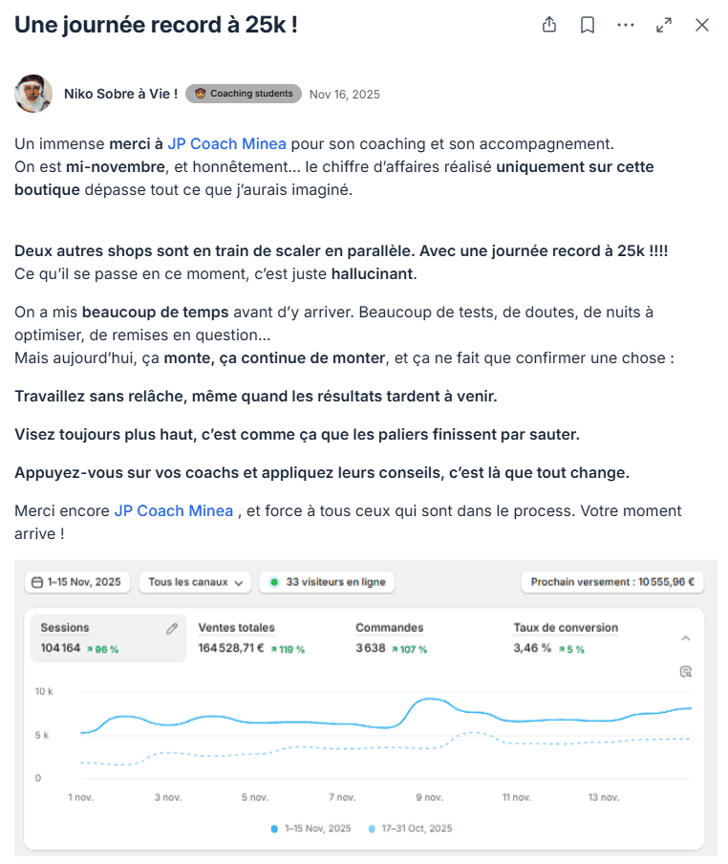Close the post dialog
Screen dimensions: 728x864
pyautogui.click(x=701, y=25)
